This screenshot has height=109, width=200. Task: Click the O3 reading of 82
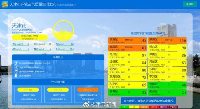[x=65, y=44]
